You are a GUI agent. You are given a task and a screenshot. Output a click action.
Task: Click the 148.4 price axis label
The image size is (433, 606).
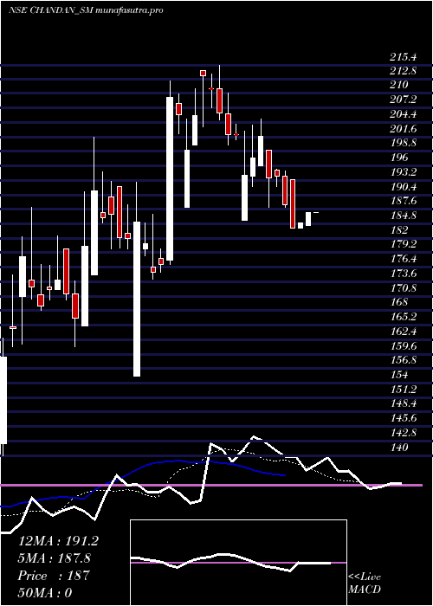(x=404, y=403)
